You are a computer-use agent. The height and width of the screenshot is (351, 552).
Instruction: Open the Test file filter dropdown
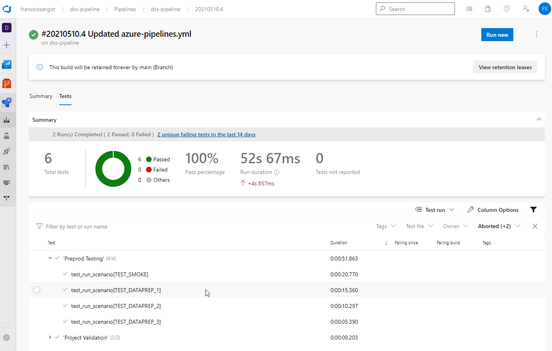pos(419,226)
